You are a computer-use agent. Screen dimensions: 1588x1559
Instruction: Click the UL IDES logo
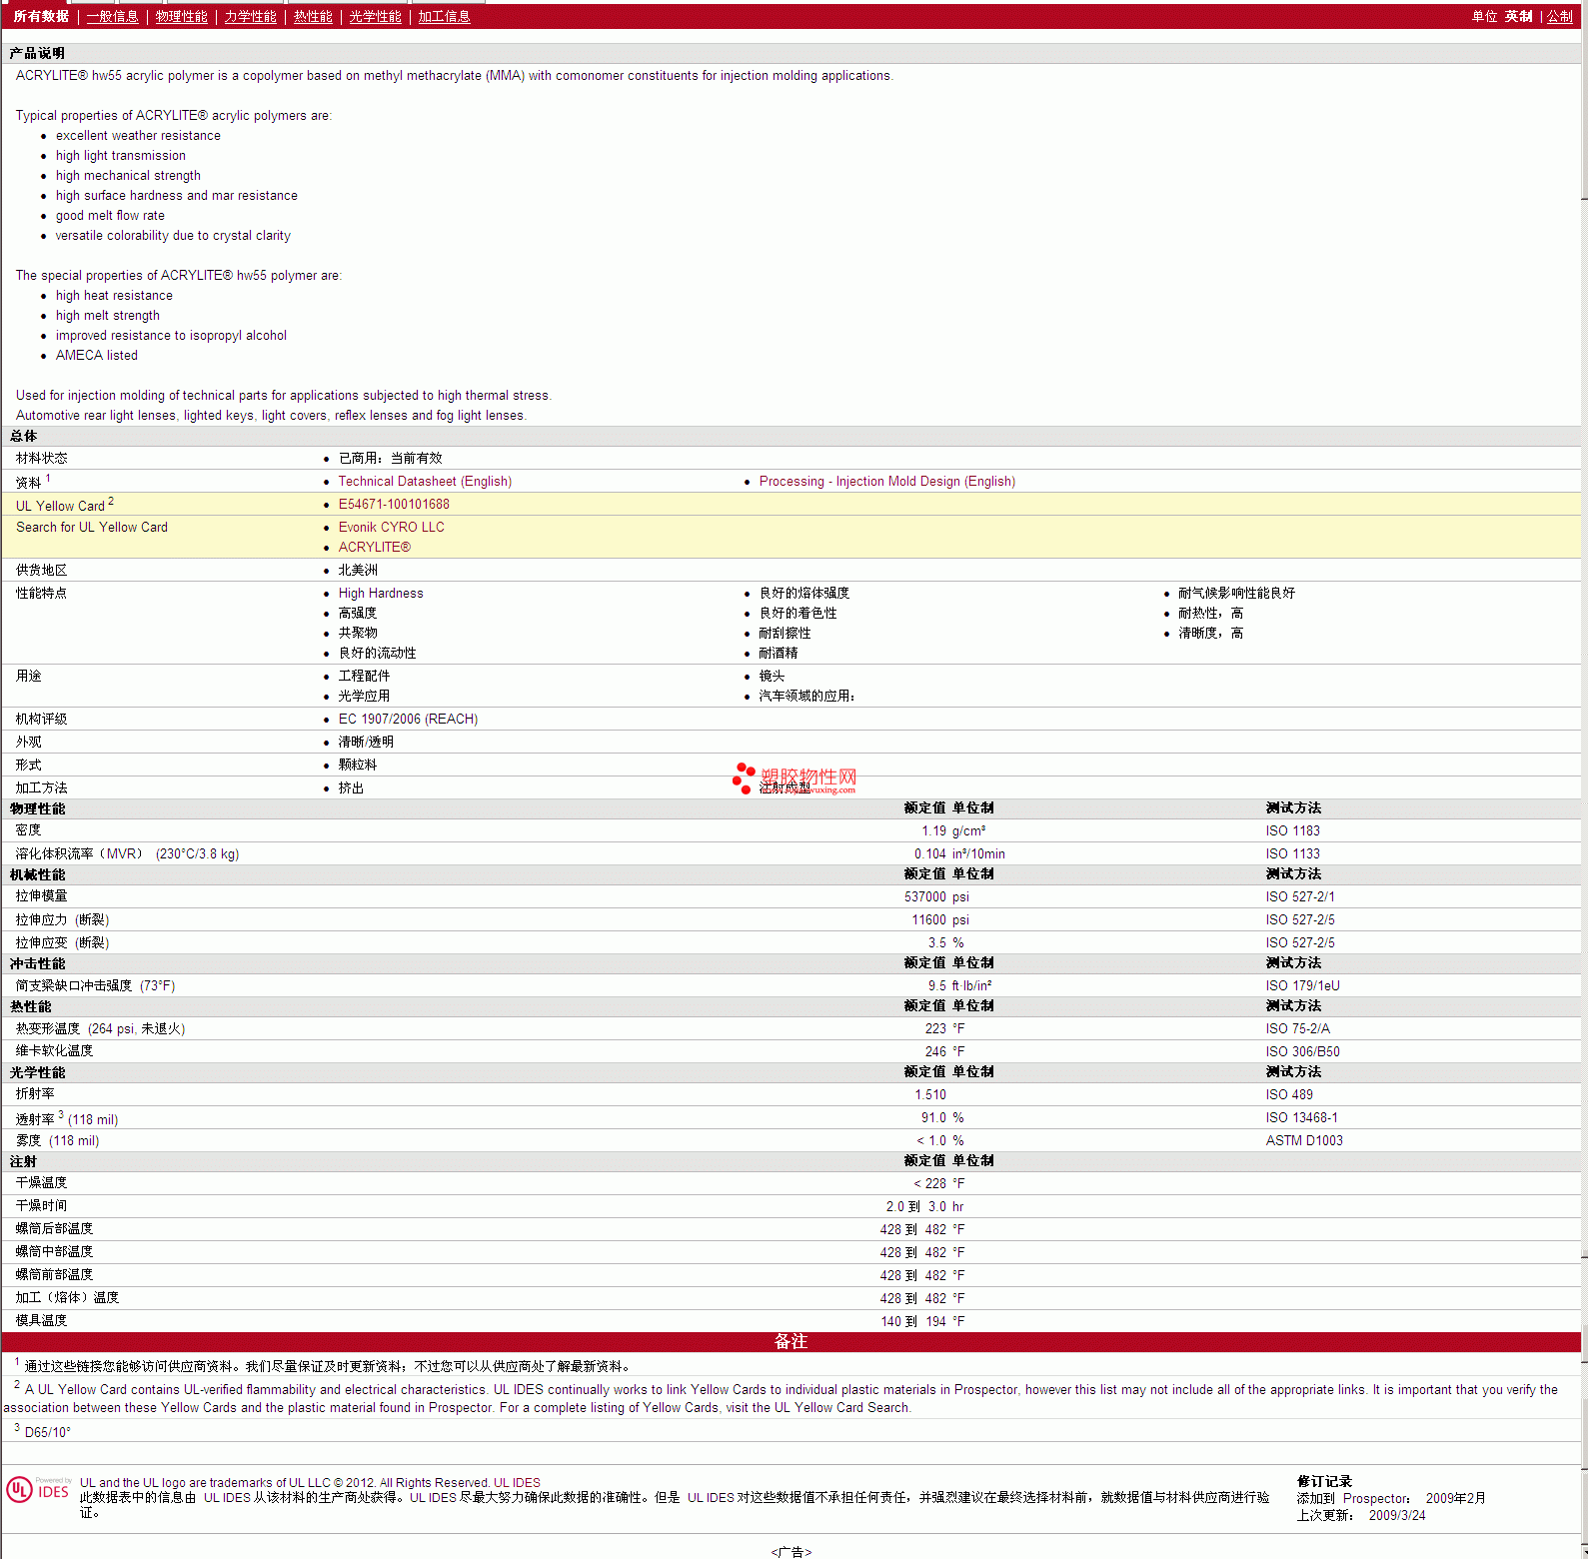click(38, 1489)
